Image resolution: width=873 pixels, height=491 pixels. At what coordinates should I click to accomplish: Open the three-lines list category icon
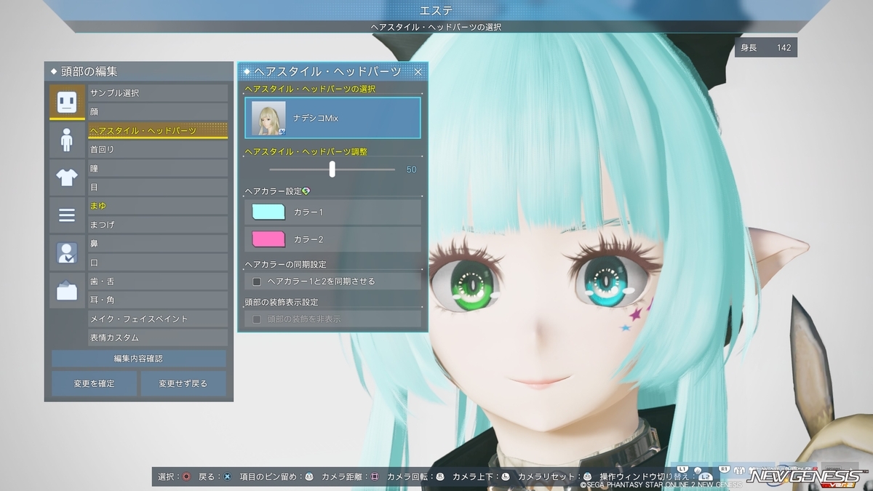point(67,215)
